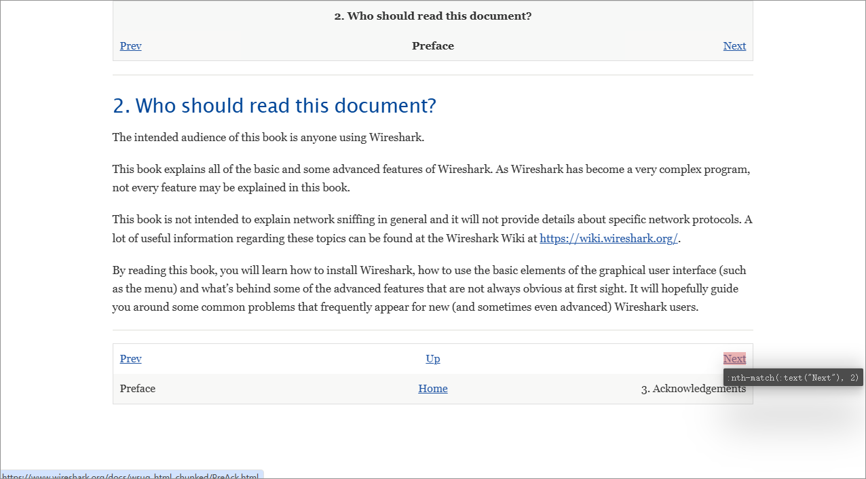Click the Prev link in top navigation
Screen dimensions: 866x479
[130, 46]
